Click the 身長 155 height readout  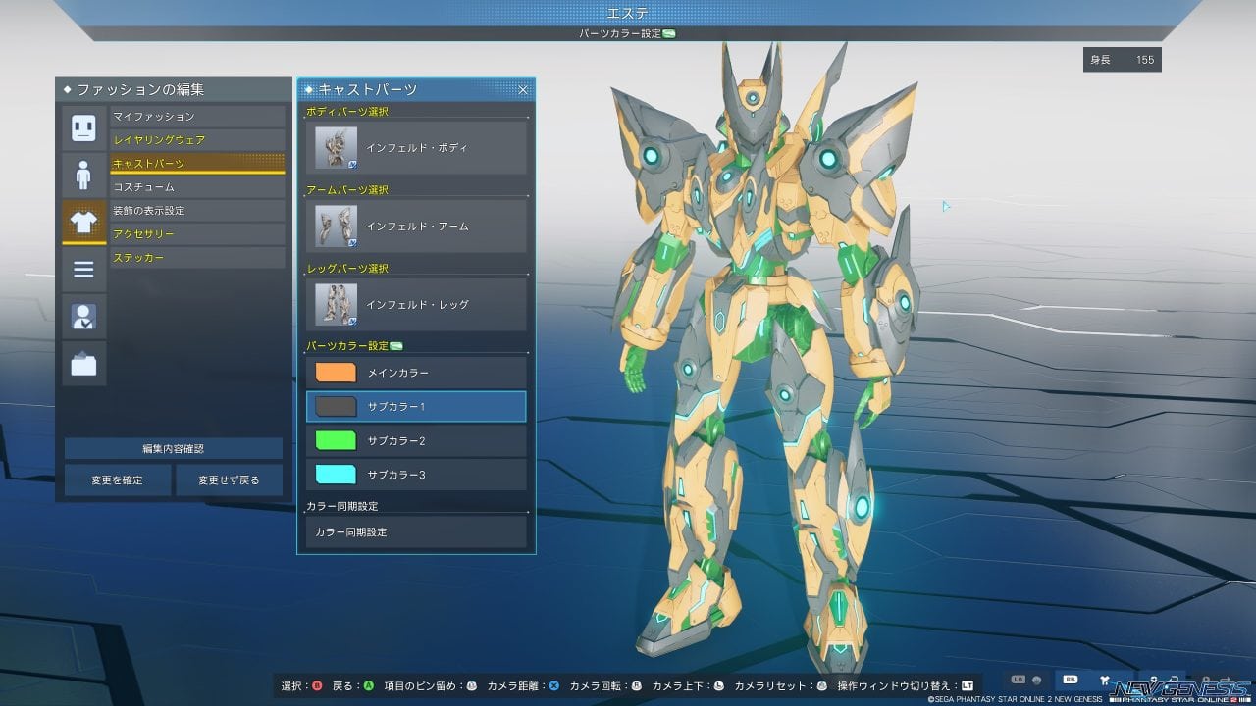coord(1123,60)
